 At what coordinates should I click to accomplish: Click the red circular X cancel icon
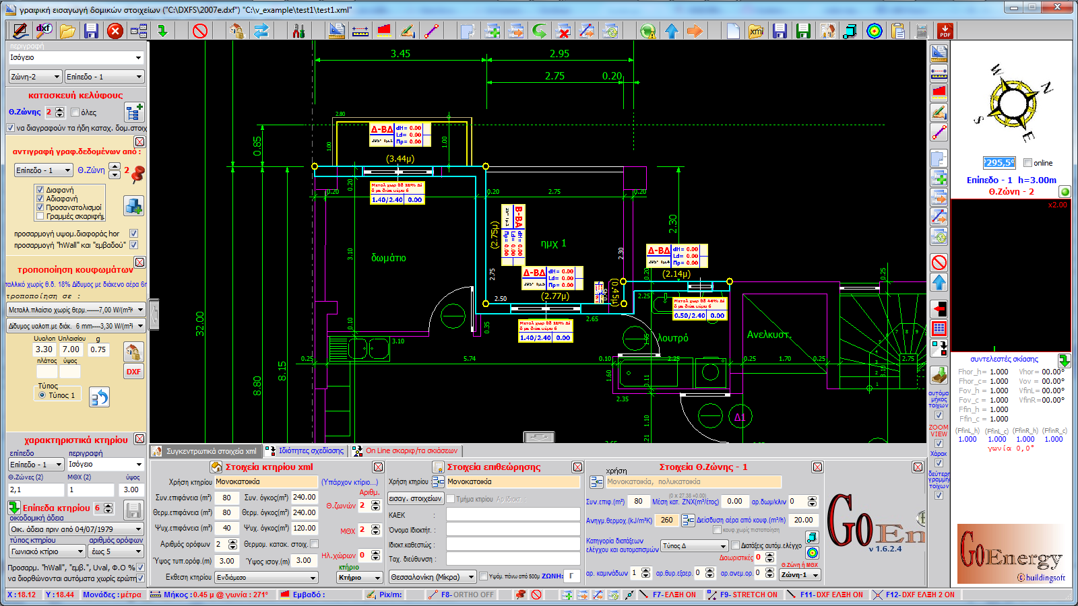(115, 31)
